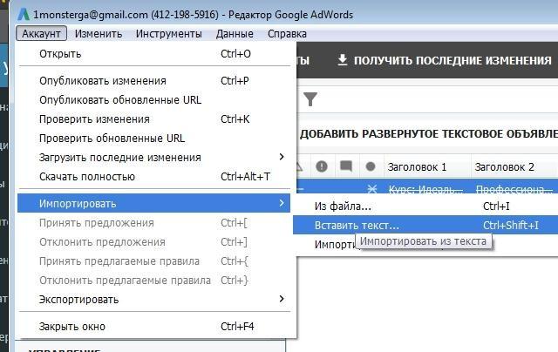Sort by Заголовок 2 column header
The image size is (558, 352).
[514, 166]
